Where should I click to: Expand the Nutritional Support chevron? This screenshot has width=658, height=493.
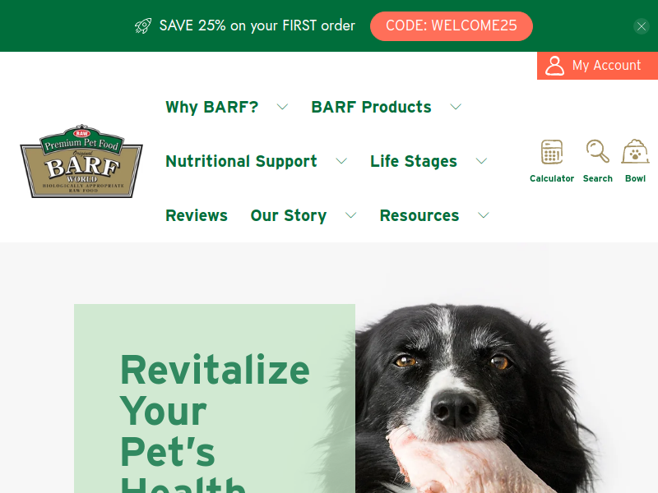tap(341, 161)
